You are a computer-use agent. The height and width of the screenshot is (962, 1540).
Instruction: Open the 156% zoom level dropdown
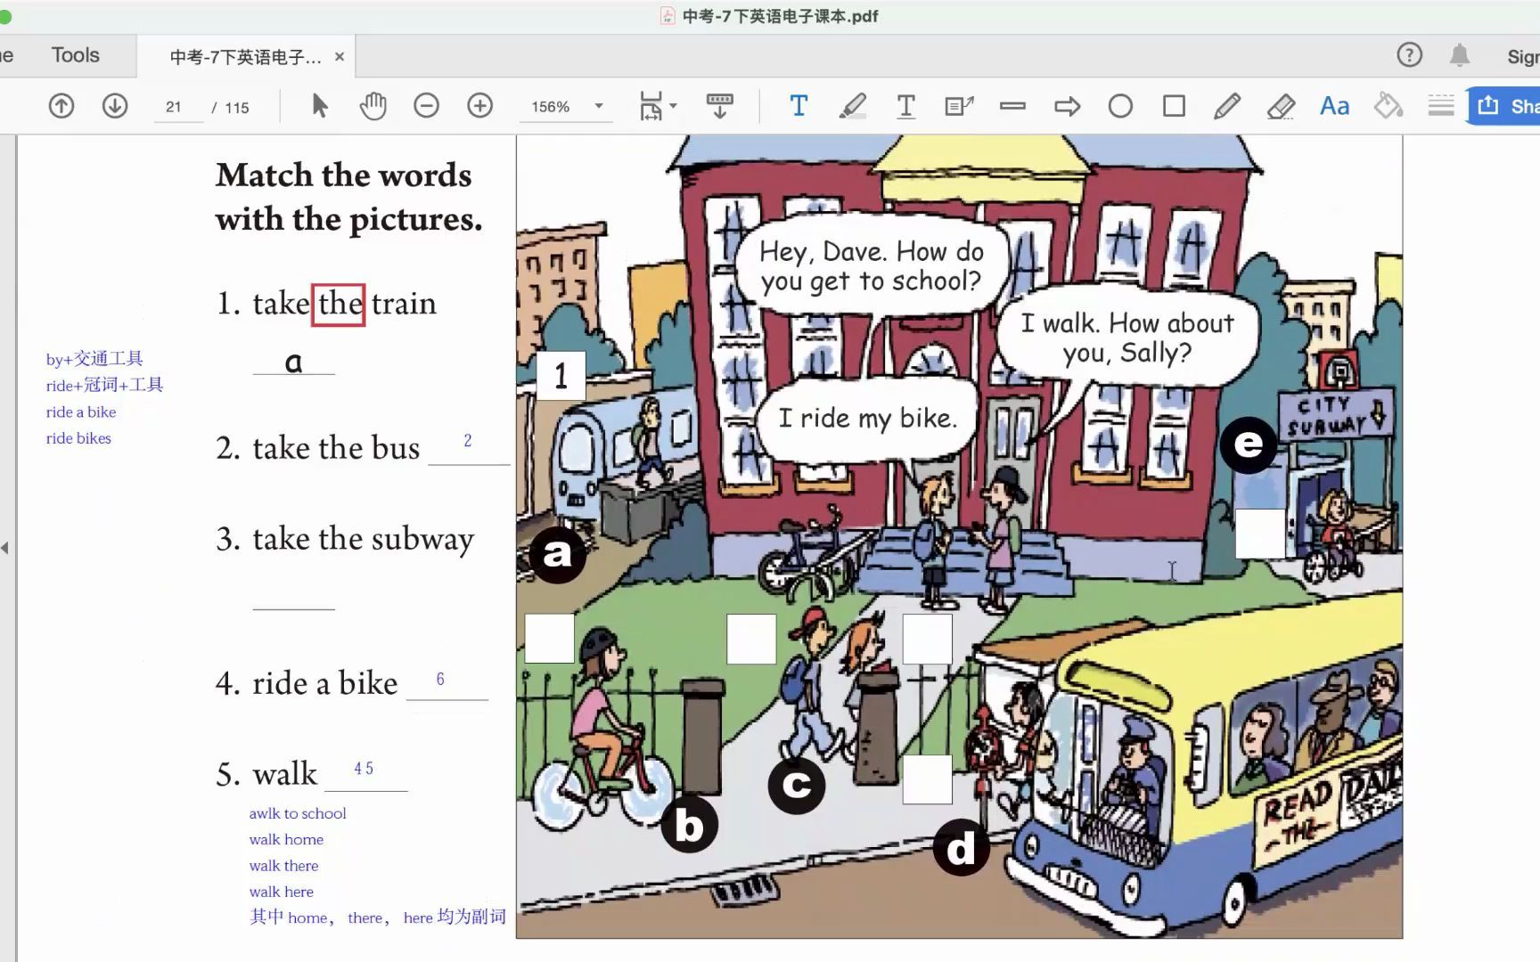pyautogui.click(x=568, y=107)
